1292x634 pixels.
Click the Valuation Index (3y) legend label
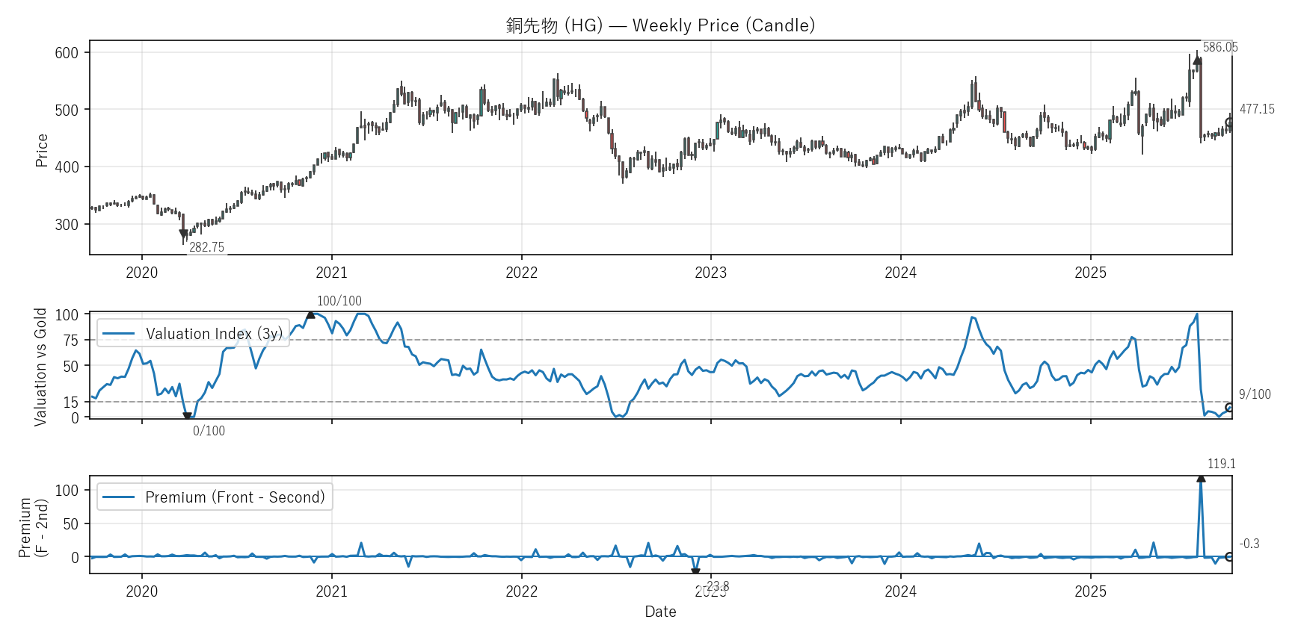[x=215, y=334]
